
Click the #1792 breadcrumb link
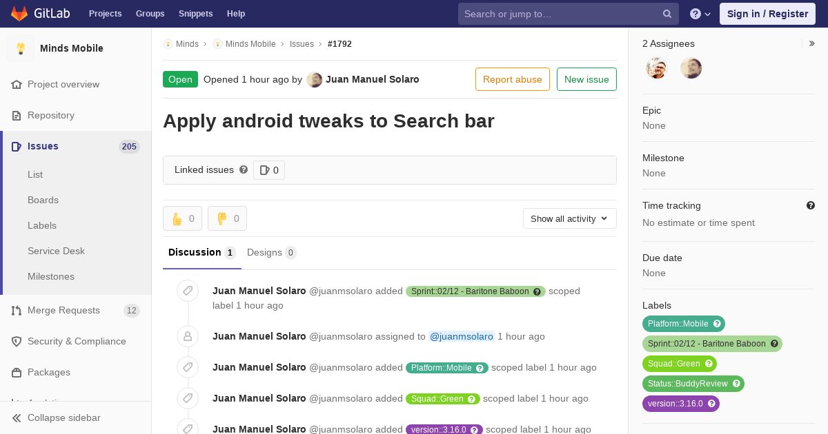[339, 43]
